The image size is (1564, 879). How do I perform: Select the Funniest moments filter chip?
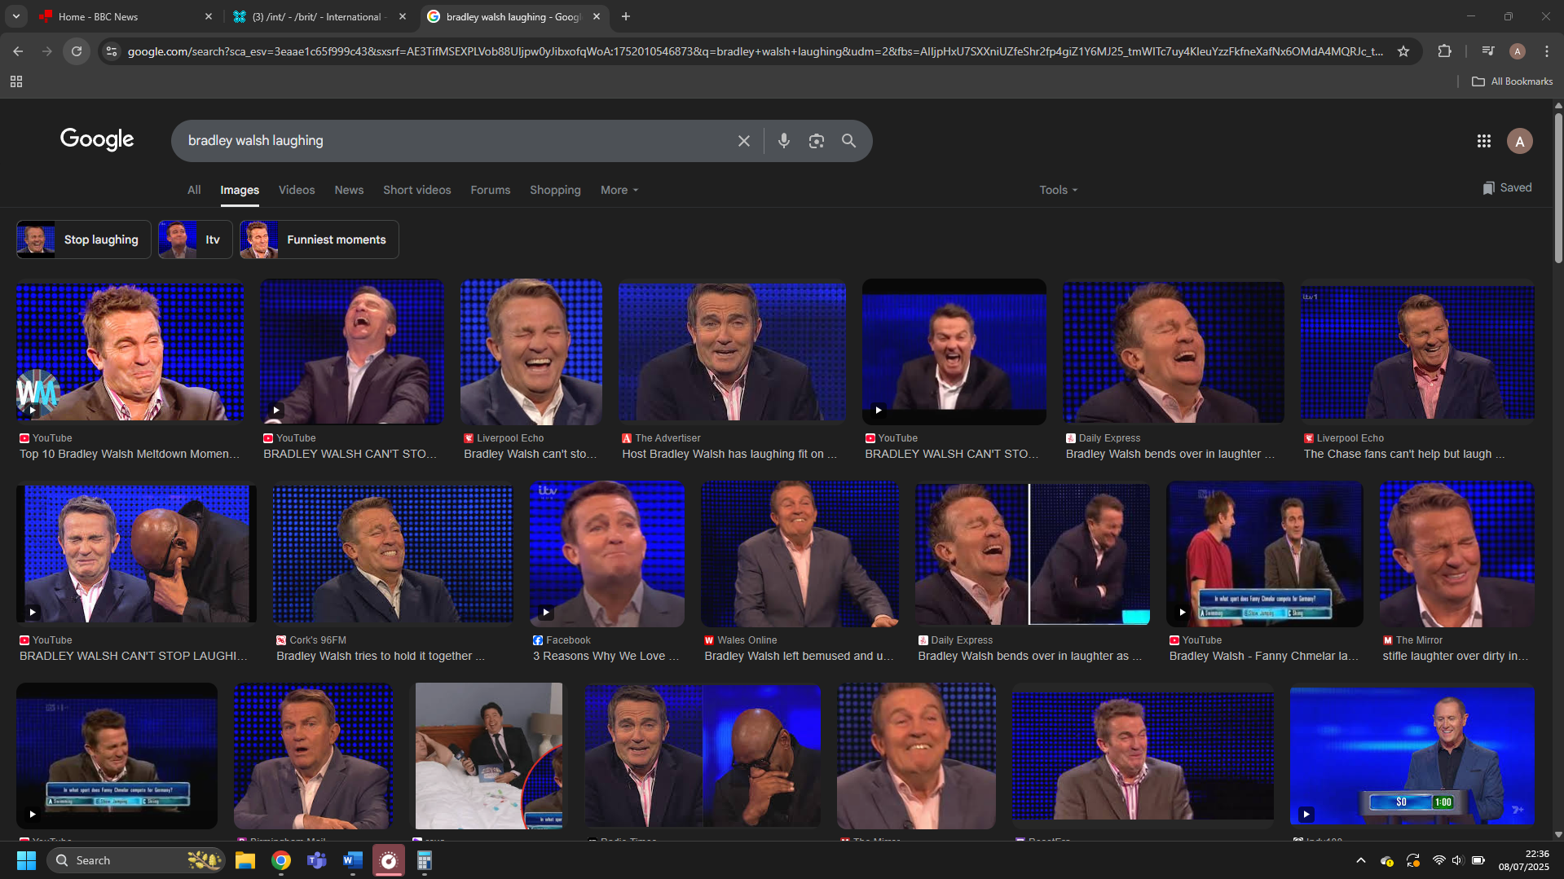(x=319, y=240)
